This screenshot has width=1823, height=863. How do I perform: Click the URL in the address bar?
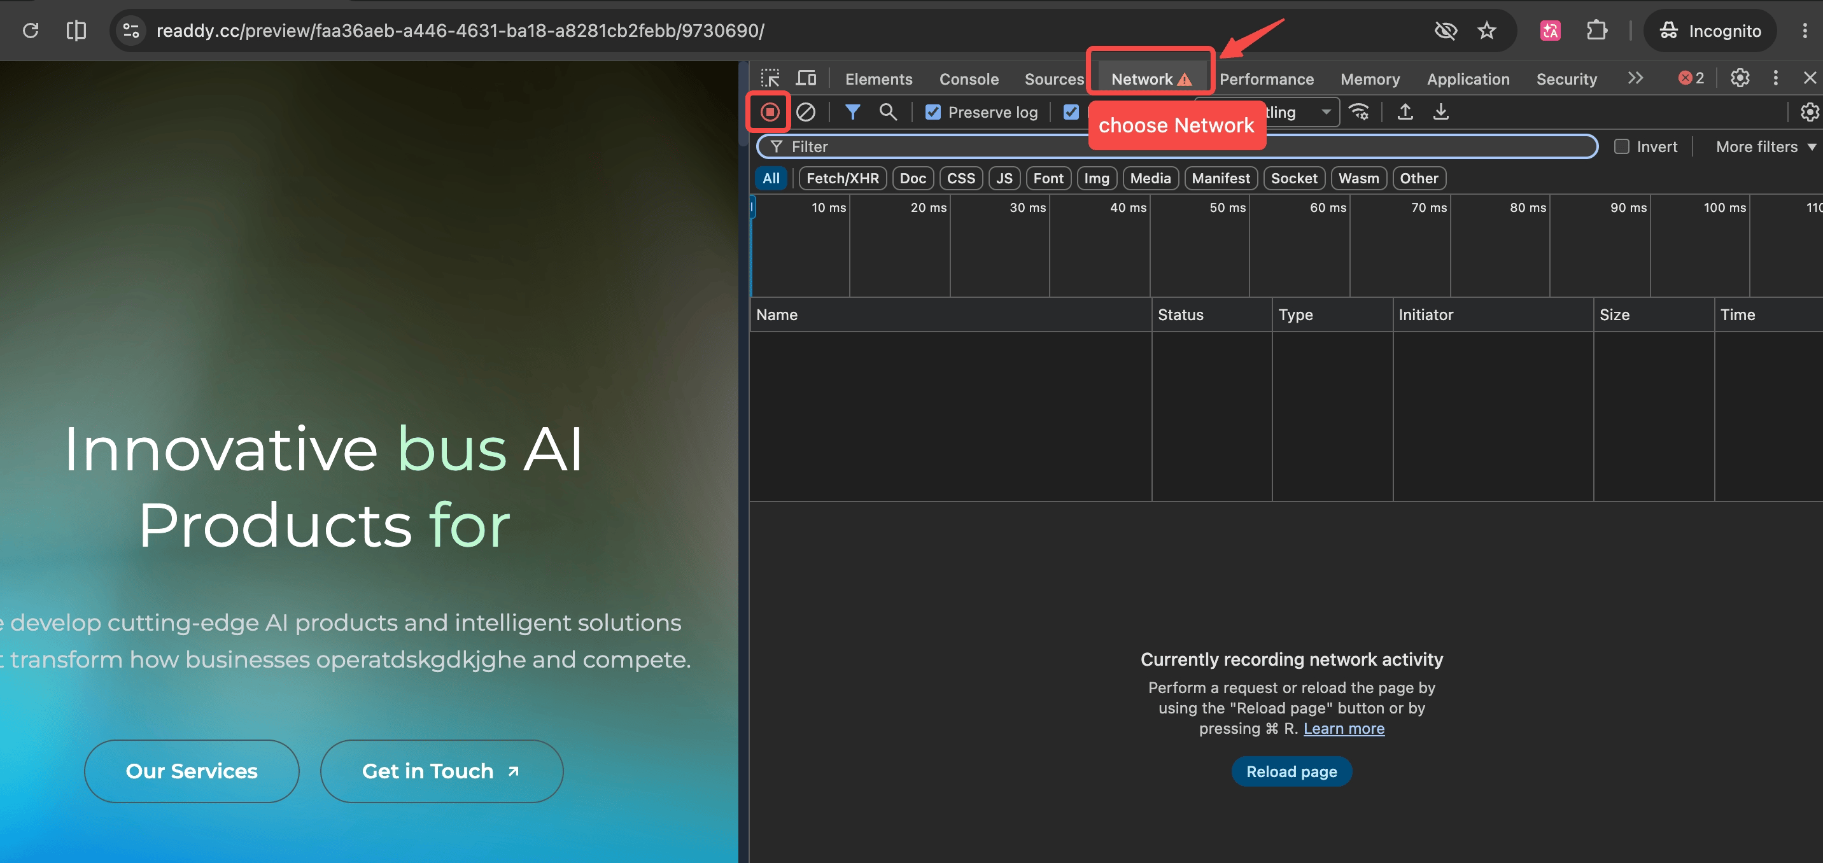460,31
